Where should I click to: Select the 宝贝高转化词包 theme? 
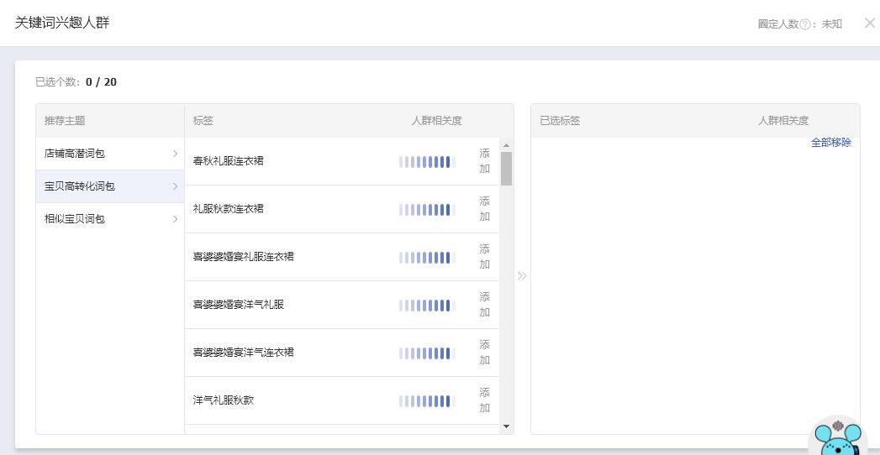[x=110, y=186]
